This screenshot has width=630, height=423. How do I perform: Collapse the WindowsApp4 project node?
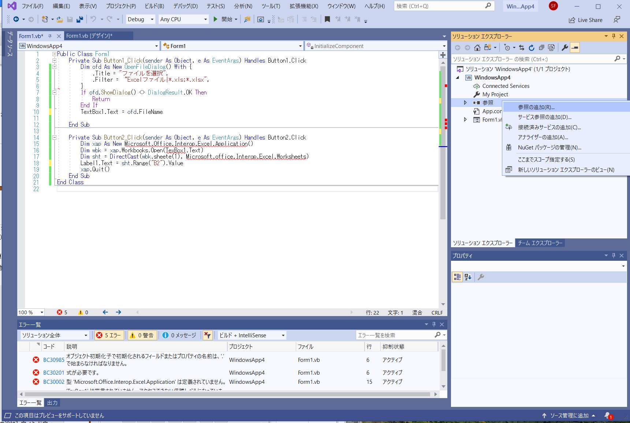458,77
